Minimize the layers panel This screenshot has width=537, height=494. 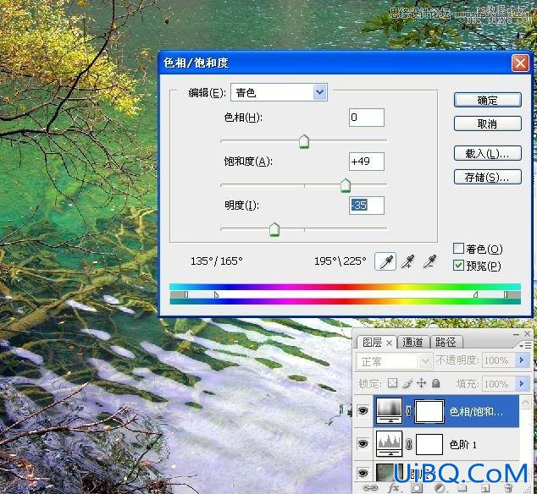[516, 334]
